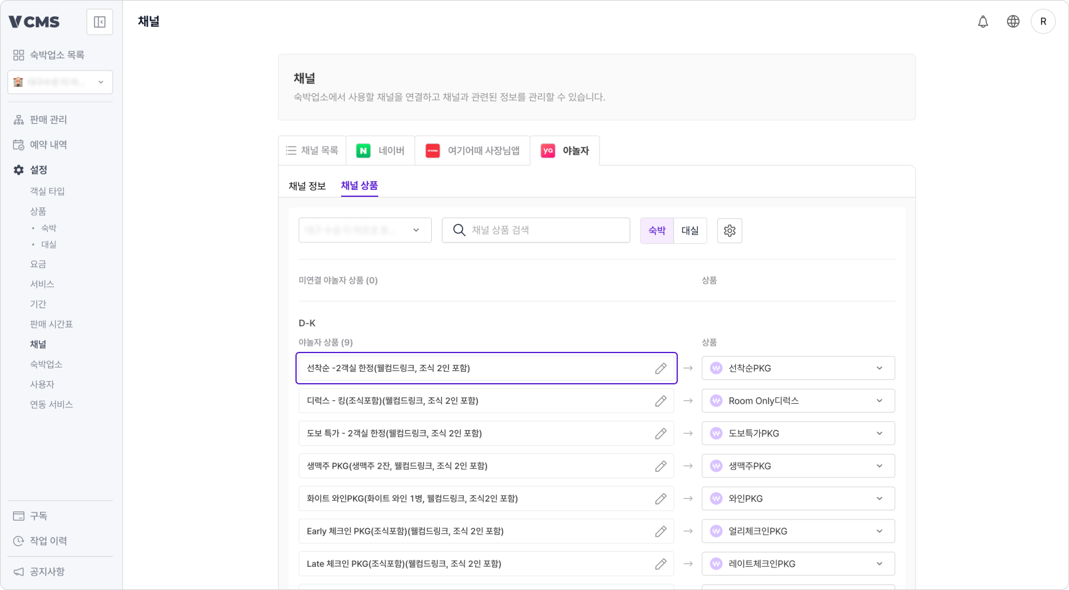This screenshot has height=590, width=1069.
Task: Click the 숙박업소 목록 sidebar icon
Action: point(18,54)
